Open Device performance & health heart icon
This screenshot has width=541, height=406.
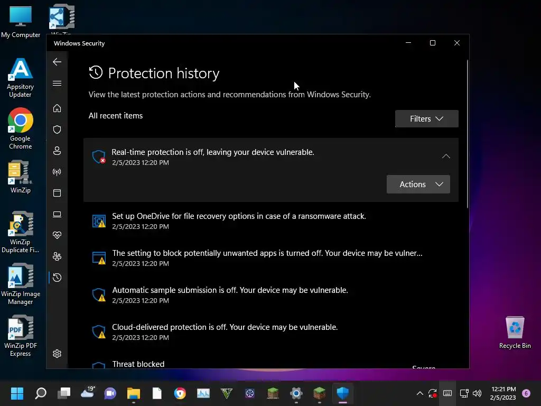click(57, 235)
